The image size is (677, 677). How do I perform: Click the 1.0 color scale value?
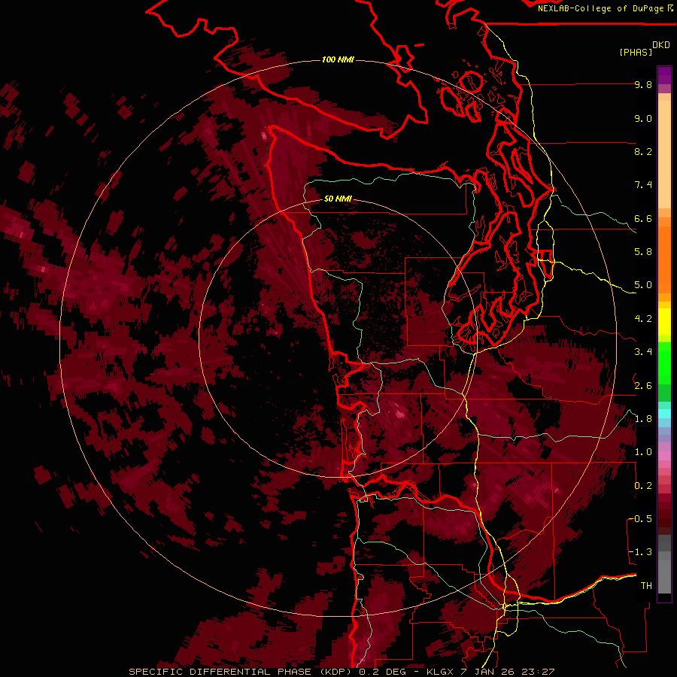pyautogui.click(x=643, y=452)
